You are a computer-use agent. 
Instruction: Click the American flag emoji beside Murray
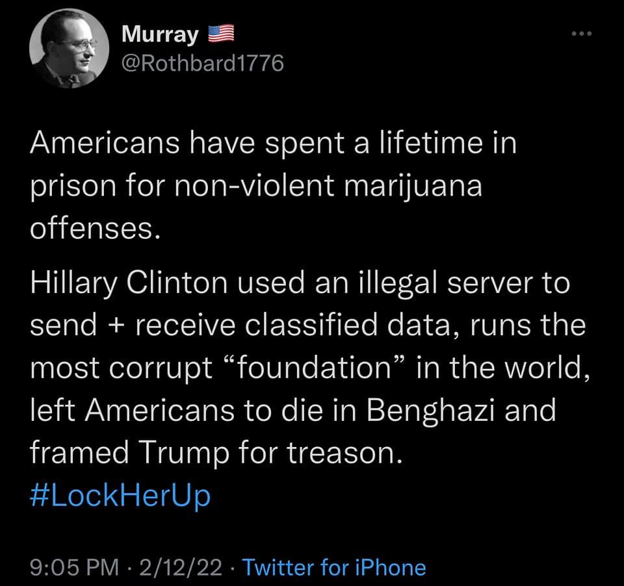tap(221, 34)
